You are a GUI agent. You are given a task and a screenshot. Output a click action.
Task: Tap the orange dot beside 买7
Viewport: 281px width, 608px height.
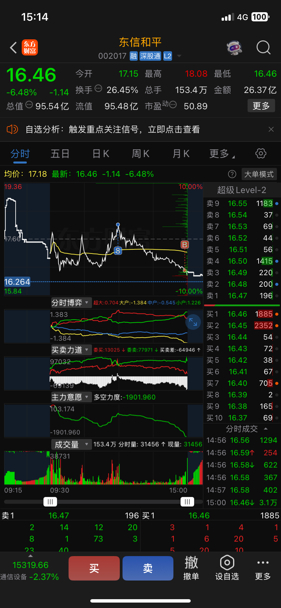pos(277,383)
